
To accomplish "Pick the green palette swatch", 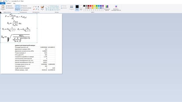I will tap(97, 6).
